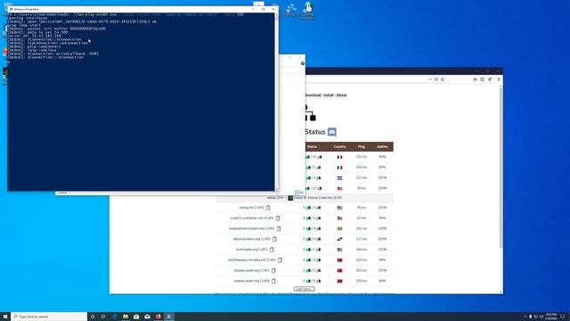The height and width of the screenshot is (321, 570).
Task: Copy server address in the 162 ms row
Action: point(279,229)
